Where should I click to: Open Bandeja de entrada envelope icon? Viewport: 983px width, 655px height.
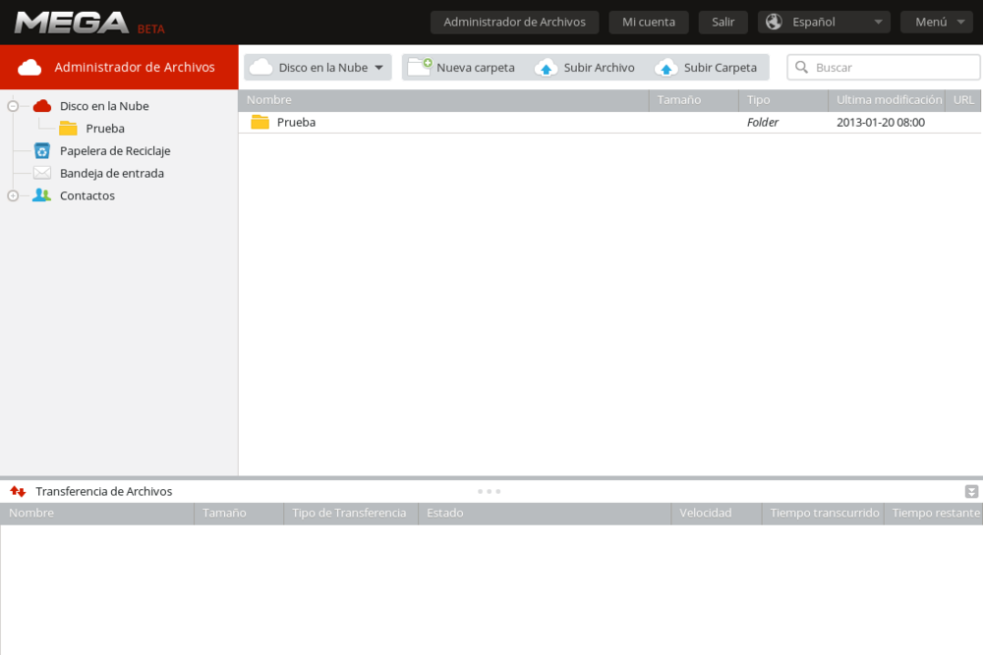pyautogui.click(x=41, y=173)
